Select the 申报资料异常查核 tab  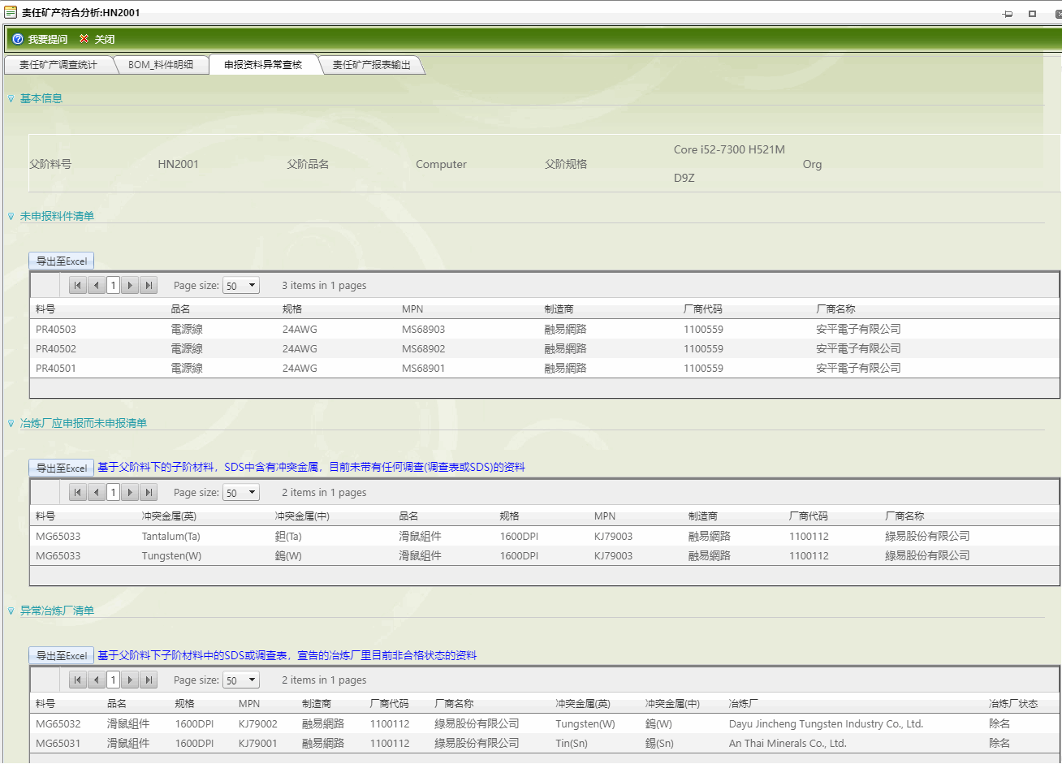click(x=263, y=65)
